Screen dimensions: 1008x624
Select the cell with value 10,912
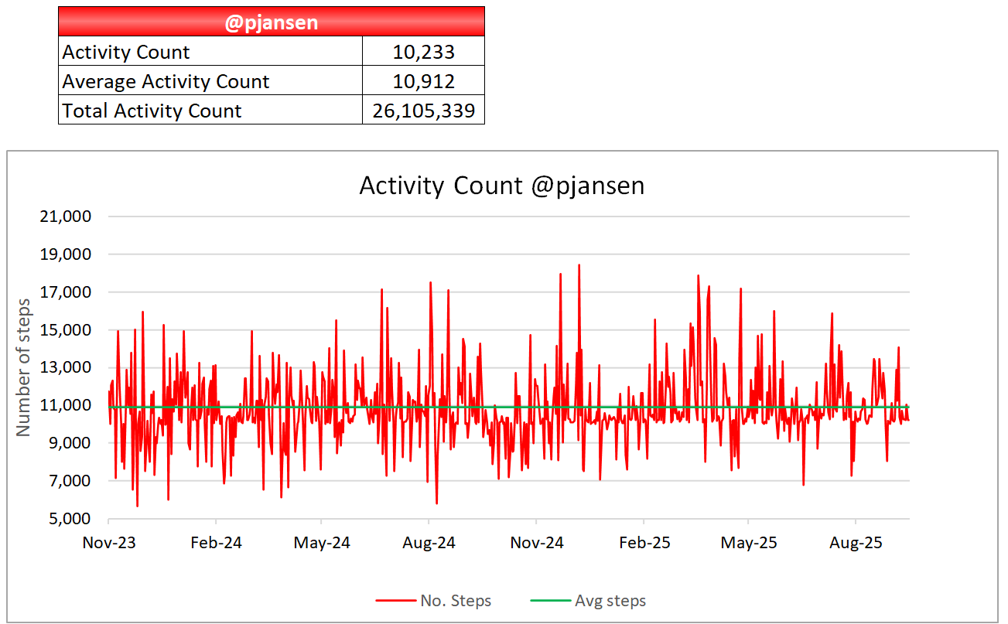click(423, 82)
